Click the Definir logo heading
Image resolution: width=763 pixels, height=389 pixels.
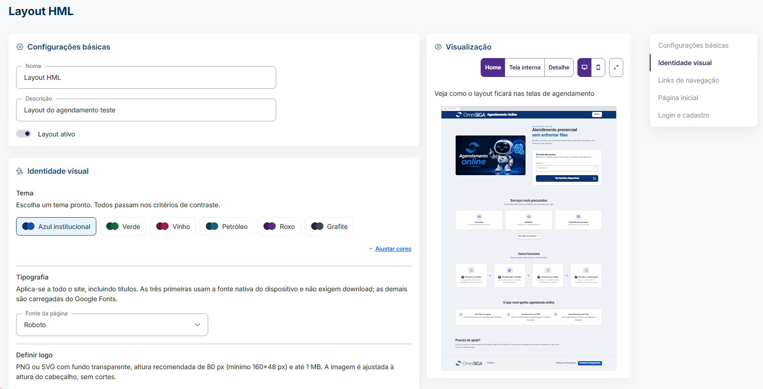click(34, 355)
